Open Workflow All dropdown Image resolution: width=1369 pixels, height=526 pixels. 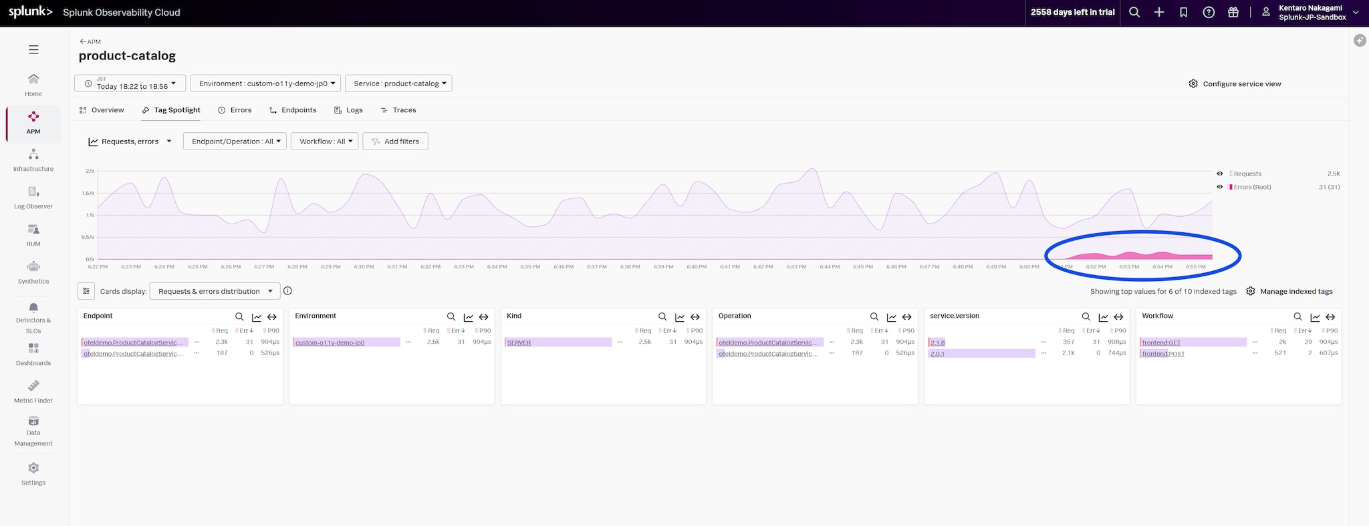coord(325,142)
